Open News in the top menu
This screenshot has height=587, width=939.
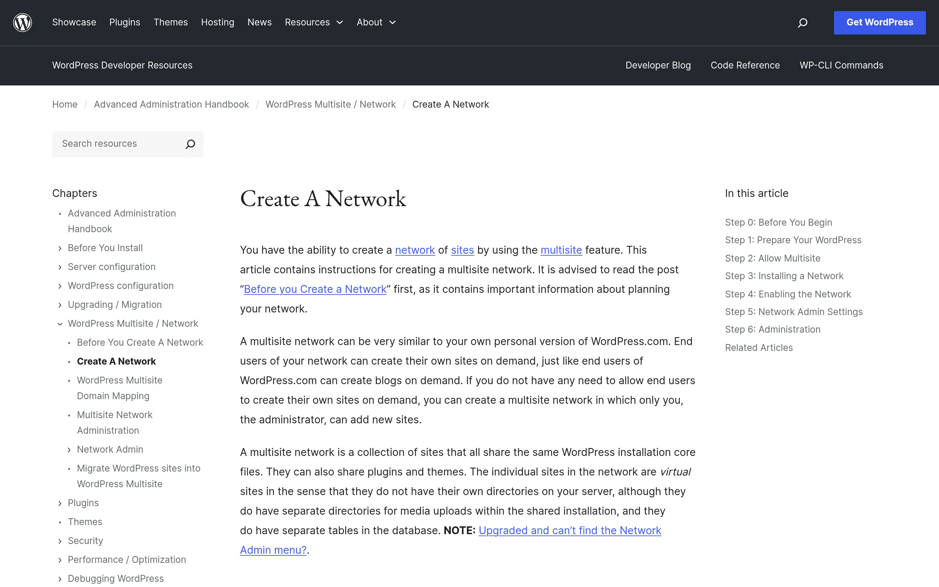pos(260,22)
